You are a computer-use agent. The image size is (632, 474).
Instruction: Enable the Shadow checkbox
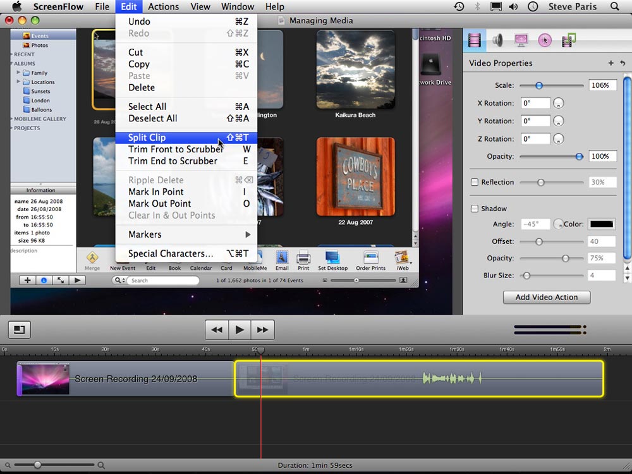pyautogui.click(x=475, y=209)
